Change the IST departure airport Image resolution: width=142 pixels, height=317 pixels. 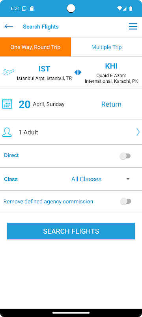(44, 73)
